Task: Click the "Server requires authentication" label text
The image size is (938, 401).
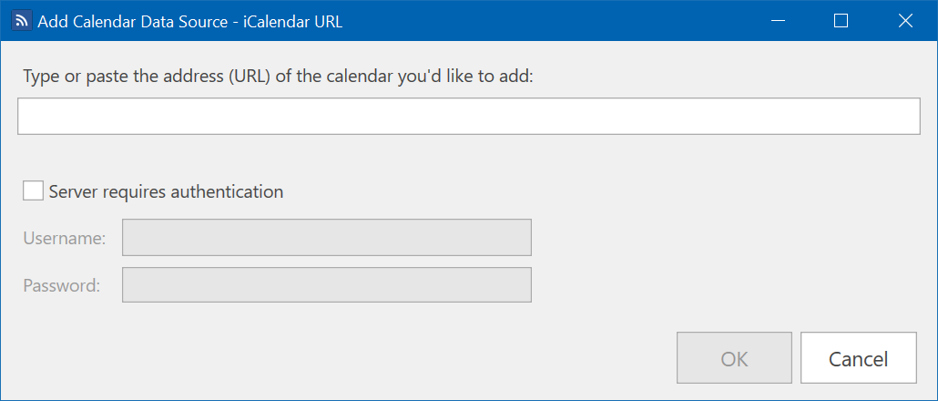Action: tap(166, 191)
